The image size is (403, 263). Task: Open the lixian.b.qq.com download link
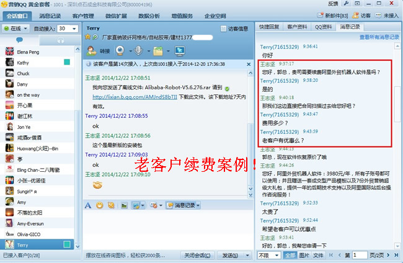(x=135, y=97)
